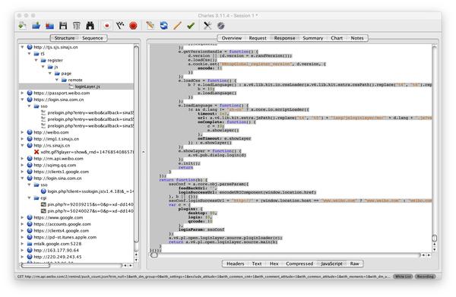Screen dimensions: 456x297
Task: Collapse the http://tjs.sjs.sinajs.cn host node
Action: click(x=22, y=47)
